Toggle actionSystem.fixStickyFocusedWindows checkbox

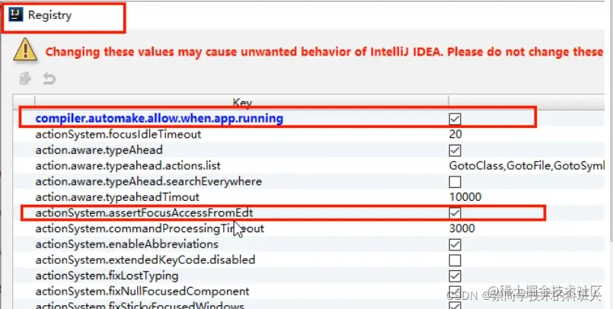click(455, 305)
